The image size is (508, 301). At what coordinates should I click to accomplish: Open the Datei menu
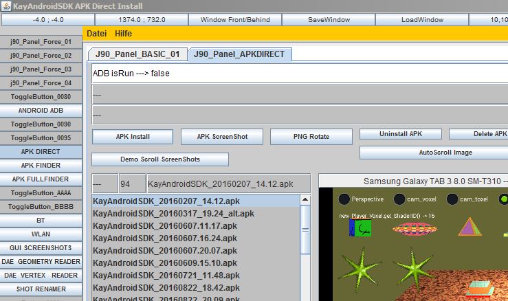(x=96, y=34)
